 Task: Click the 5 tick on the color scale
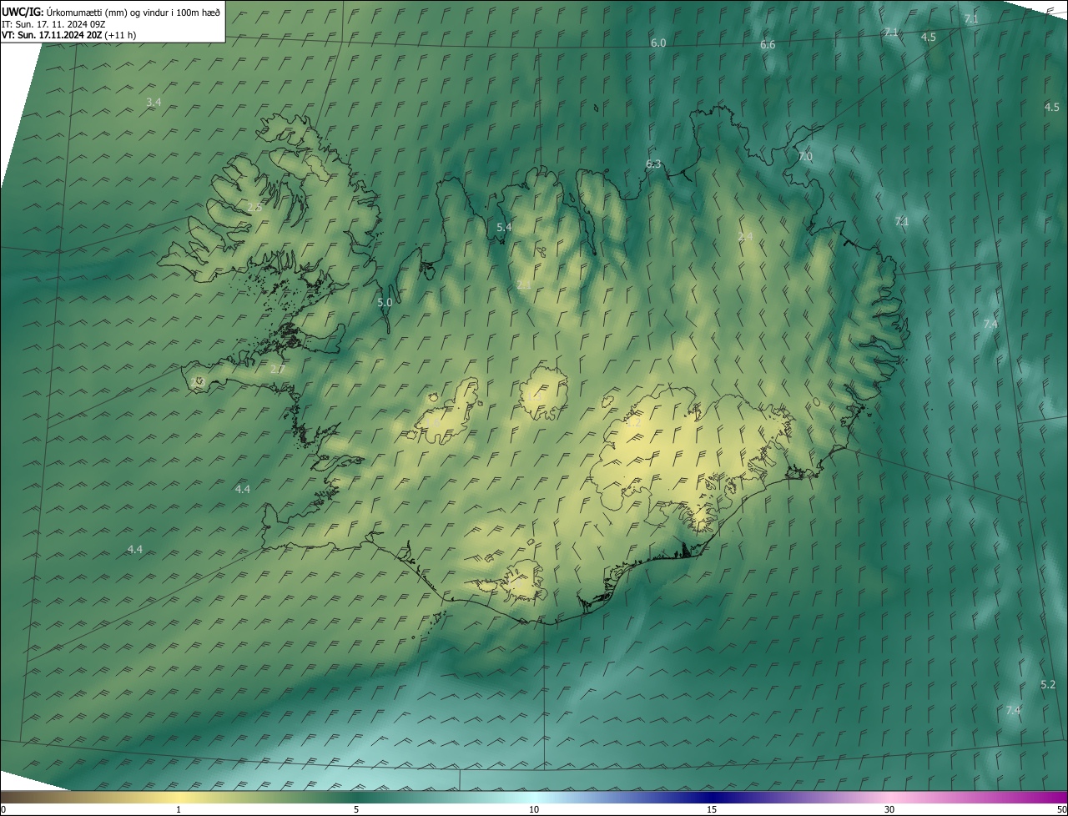356,809
